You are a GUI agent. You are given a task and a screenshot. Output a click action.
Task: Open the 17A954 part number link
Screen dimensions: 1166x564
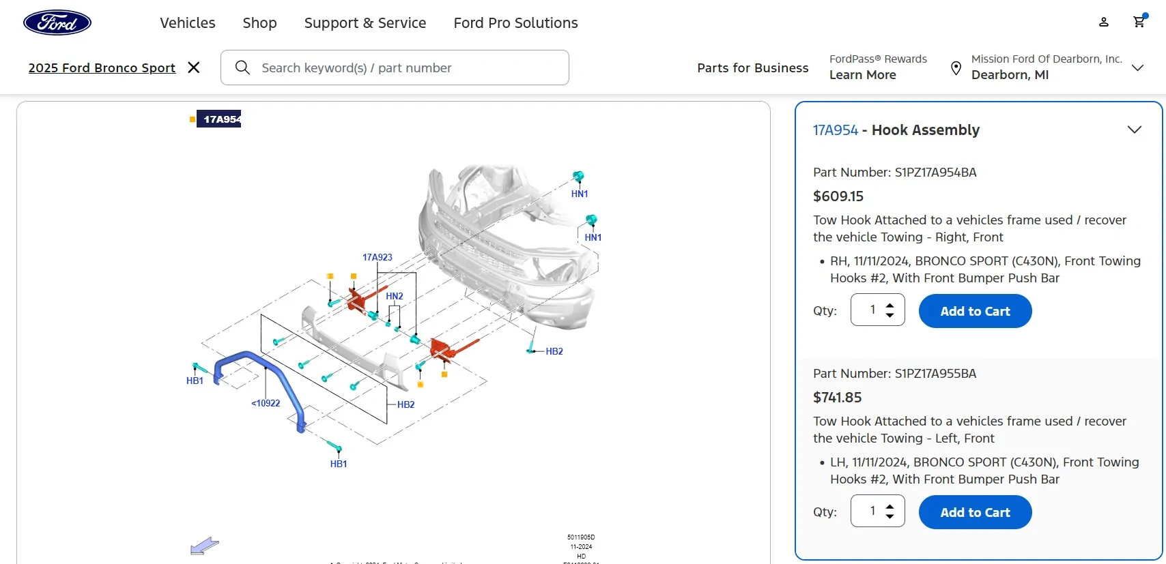pyautogui.click(x=835, y=130)
